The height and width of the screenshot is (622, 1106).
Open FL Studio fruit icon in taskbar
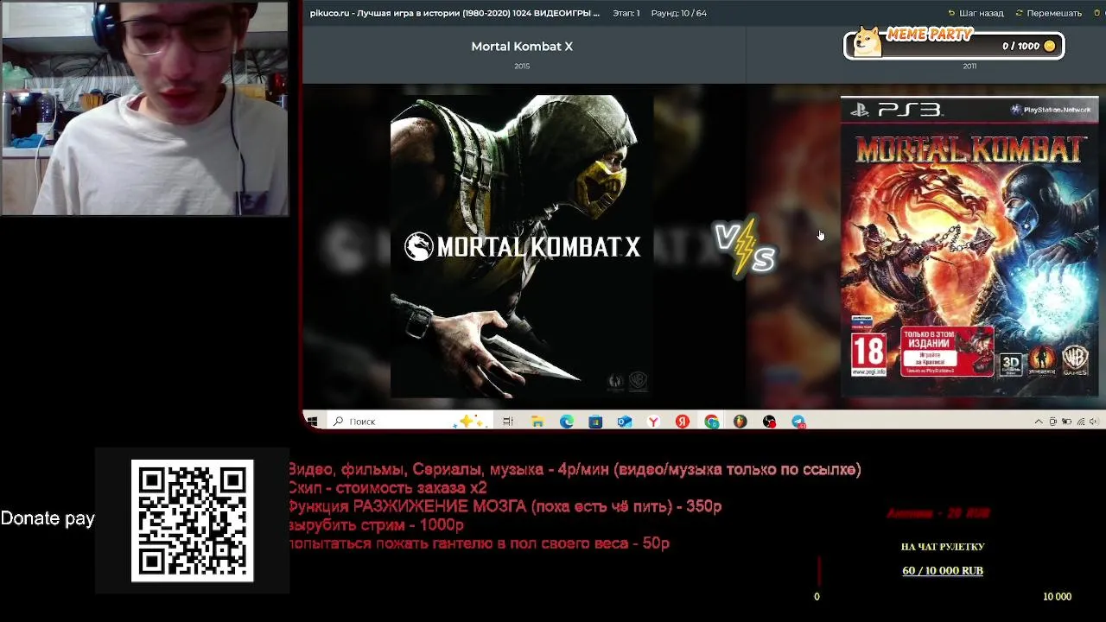740,422
